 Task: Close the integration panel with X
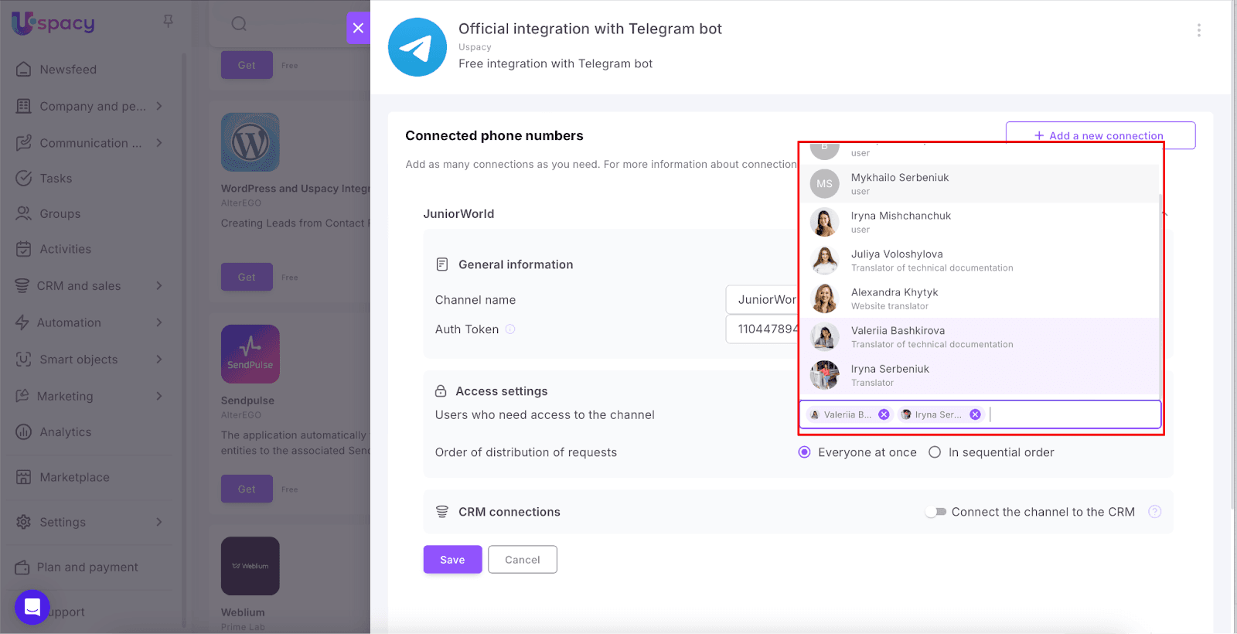[358, 28]
